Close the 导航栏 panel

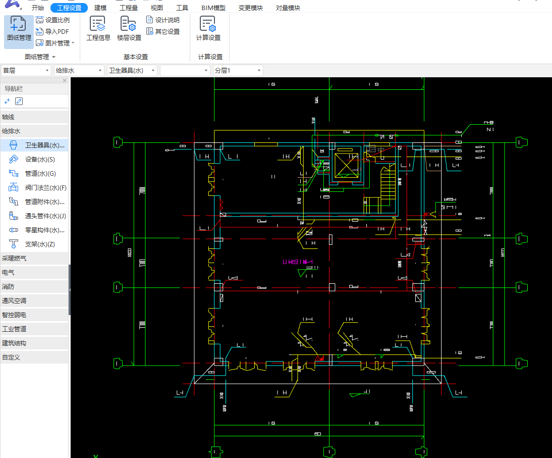(x=65, y=80)
